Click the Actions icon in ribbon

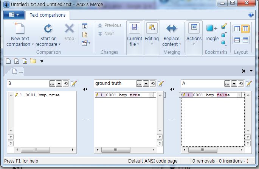[194, 27]
